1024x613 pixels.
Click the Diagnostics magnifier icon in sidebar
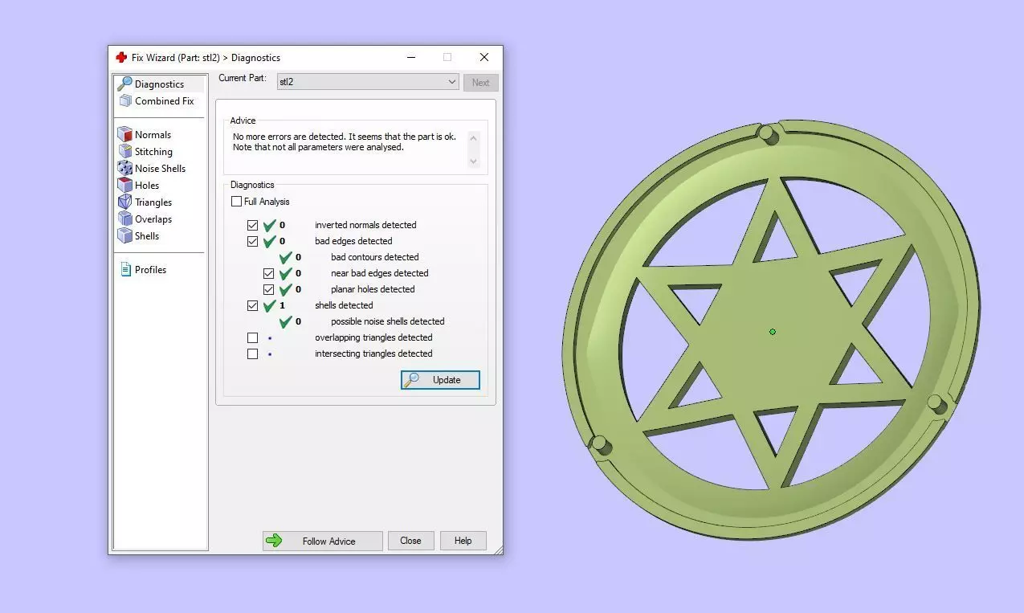pos(124,84)
